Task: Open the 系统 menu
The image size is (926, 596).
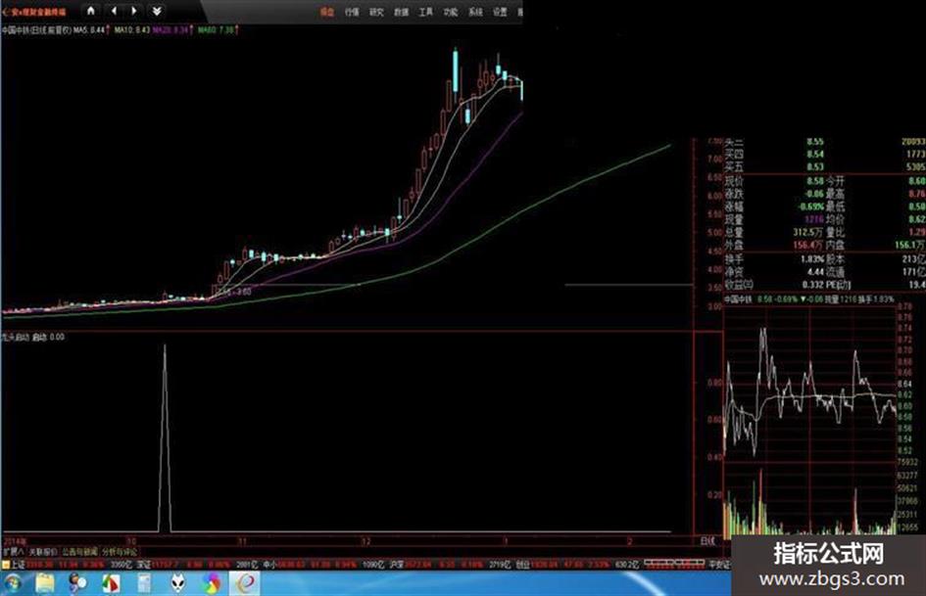Action: click(475, 11)
